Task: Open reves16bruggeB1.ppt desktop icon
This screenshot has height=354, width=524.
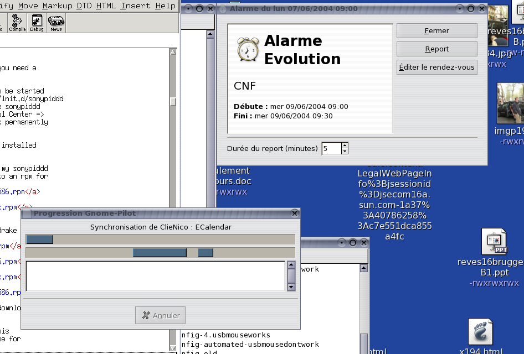Action: point(494,242)
